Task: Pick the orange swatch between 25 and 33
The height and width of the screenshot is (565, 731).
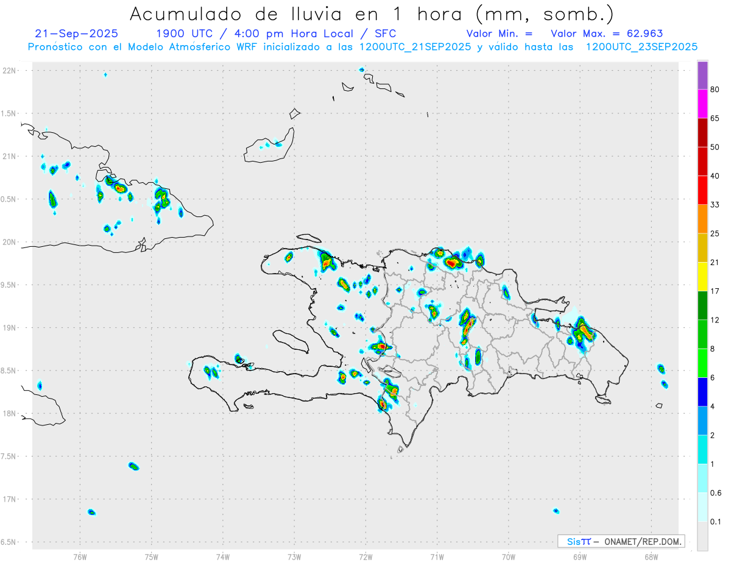Action: pos(702,219)
